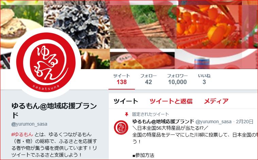
Task: Click the burger photo in header banner
Action: tap(21, 26)
